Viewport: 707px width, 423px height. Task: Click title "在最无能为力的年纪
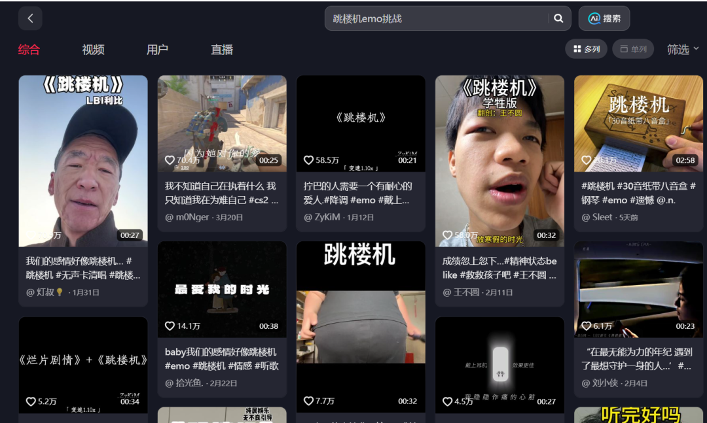point(638,359)
